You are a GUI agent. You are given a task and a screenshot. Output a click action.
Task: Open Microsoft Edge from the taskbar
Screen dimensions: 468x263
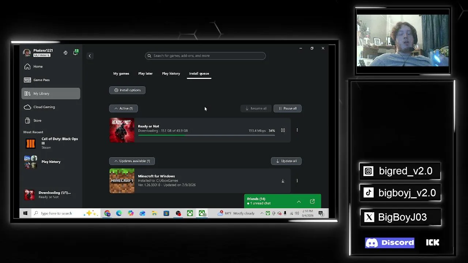pos(119,213)
